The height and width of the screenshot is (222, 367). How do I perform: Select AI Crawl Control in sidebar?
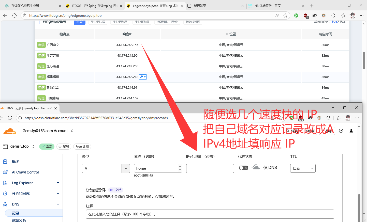(x=25, y=172)
